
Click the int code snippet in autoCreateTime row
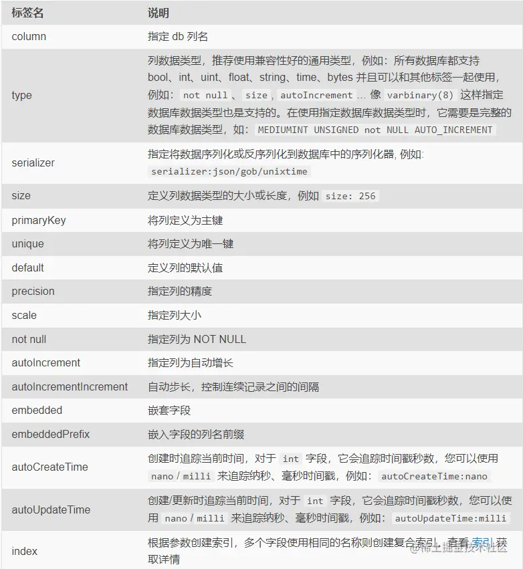pyautogui.click(x=291, y=459)
